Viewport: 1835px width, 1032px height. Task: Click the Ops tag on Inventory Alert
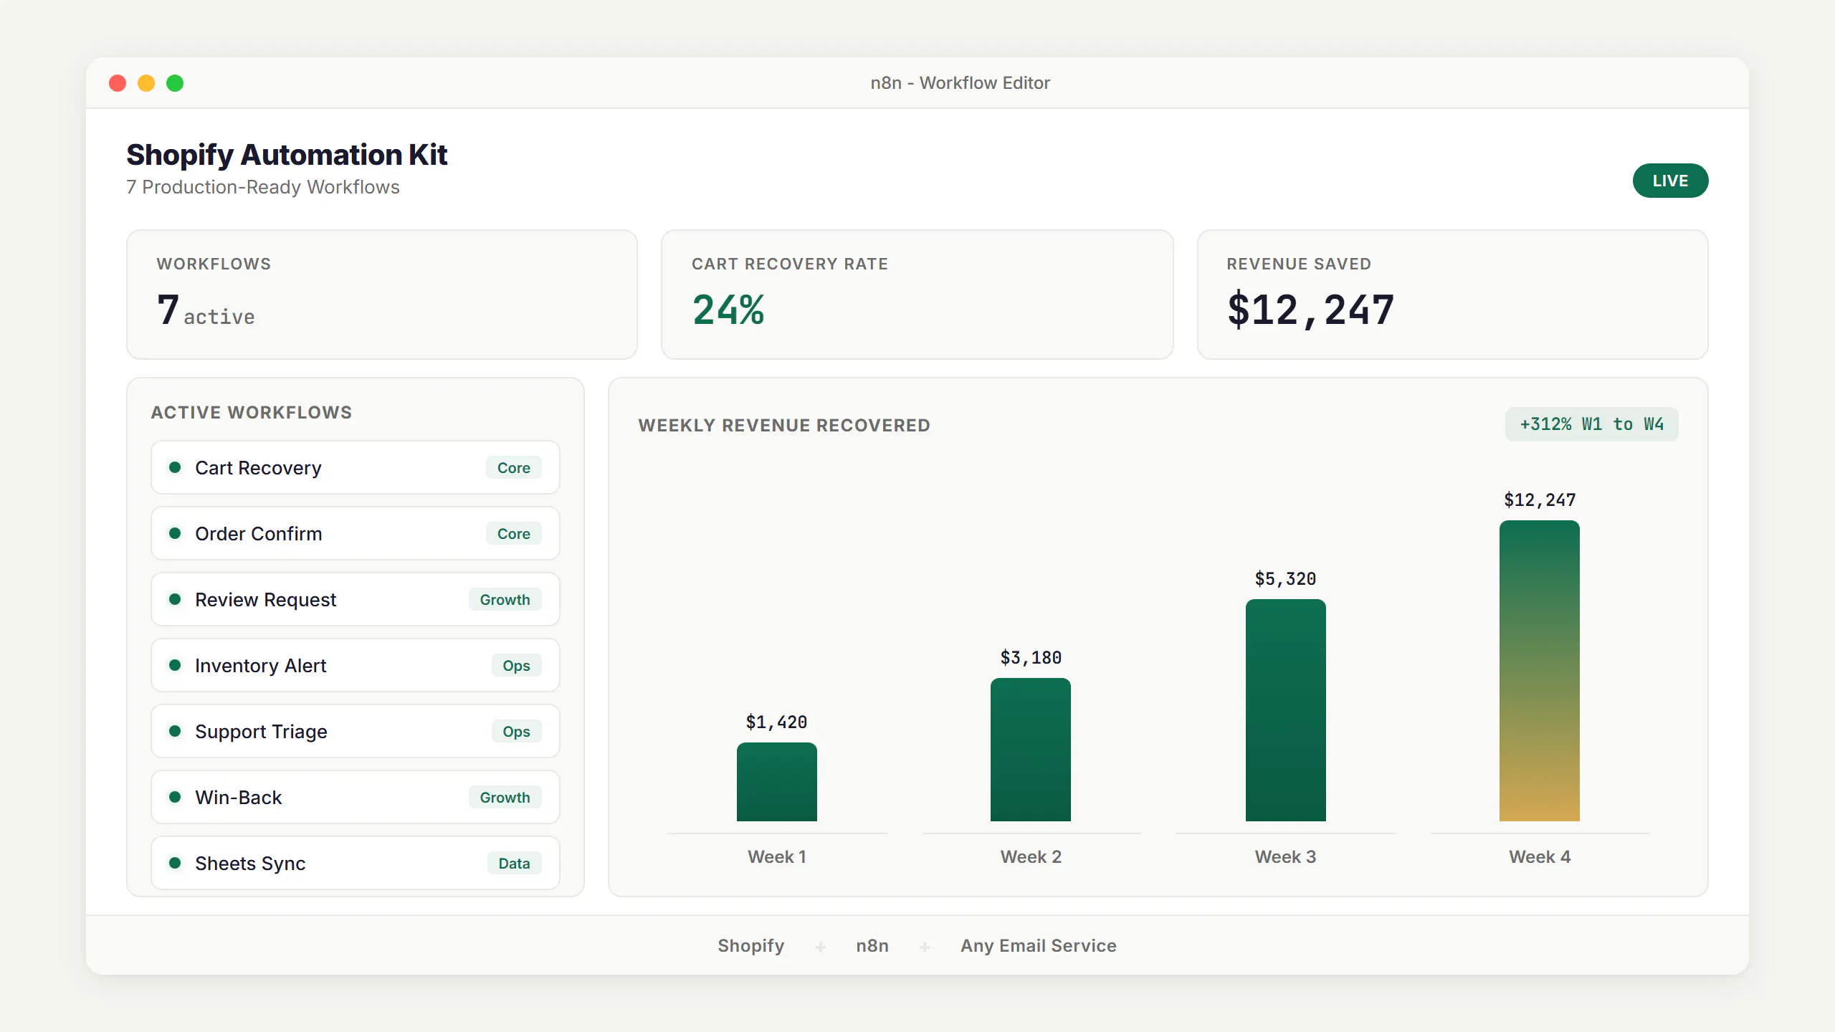517,665
